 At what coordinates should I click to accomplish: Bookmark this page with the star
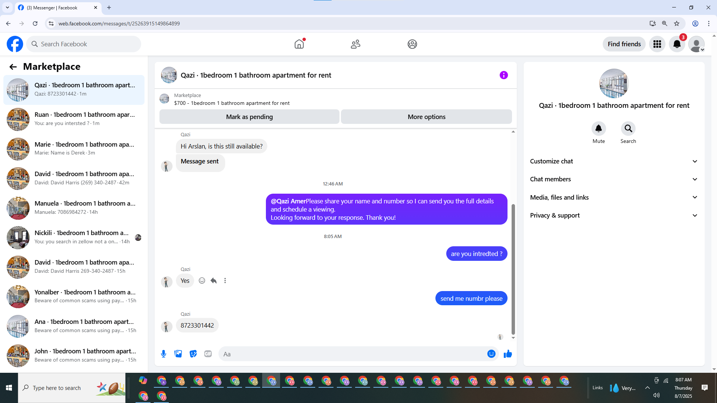[x=677, y=24]
